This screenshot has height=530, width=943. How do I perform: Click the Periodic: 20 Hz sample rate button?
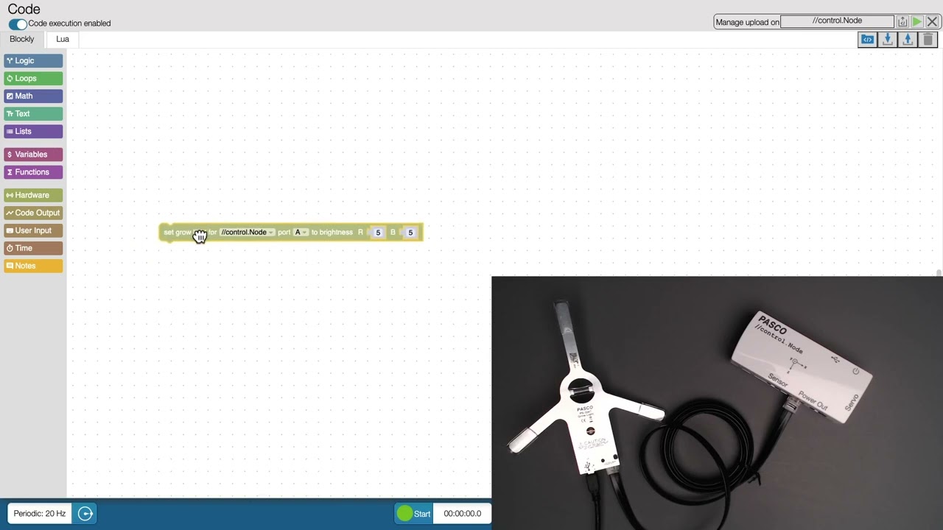click(40, 514)
